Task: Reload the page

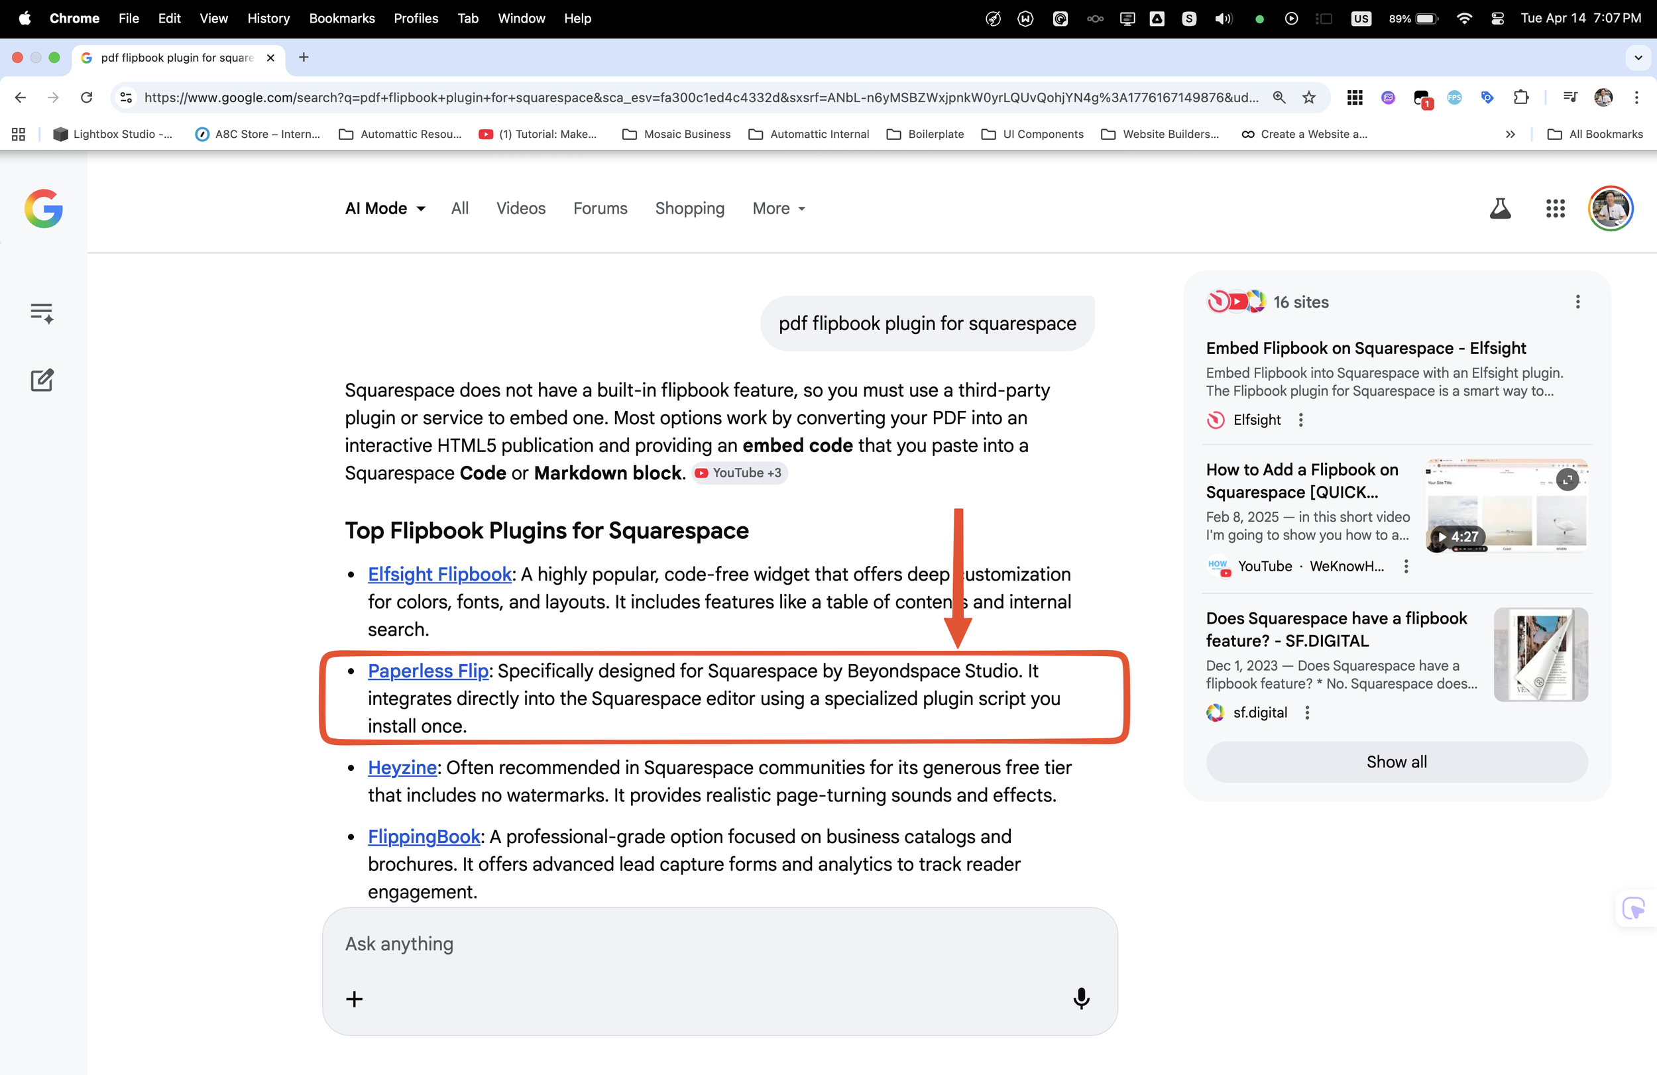Action: 86,97
